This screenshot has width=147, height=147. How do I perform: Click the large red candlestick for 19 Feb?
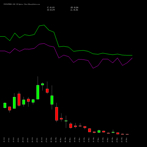[x=19, y=100]
